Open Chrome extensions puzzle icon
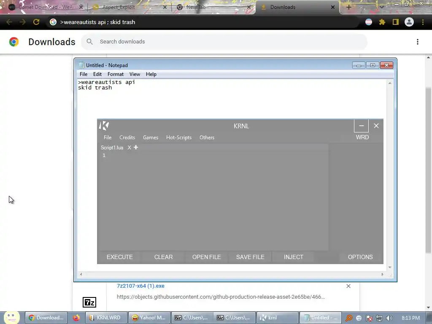Viewport: 432px width, 324px height. click(382, 22)
